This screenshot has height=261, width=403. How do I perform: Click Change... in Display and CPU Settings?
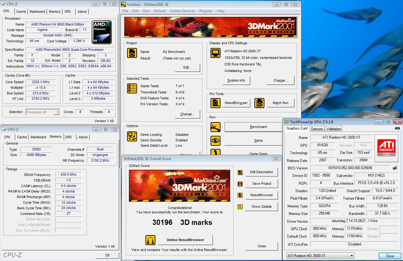pyautogui.click(x=280, y=80)
